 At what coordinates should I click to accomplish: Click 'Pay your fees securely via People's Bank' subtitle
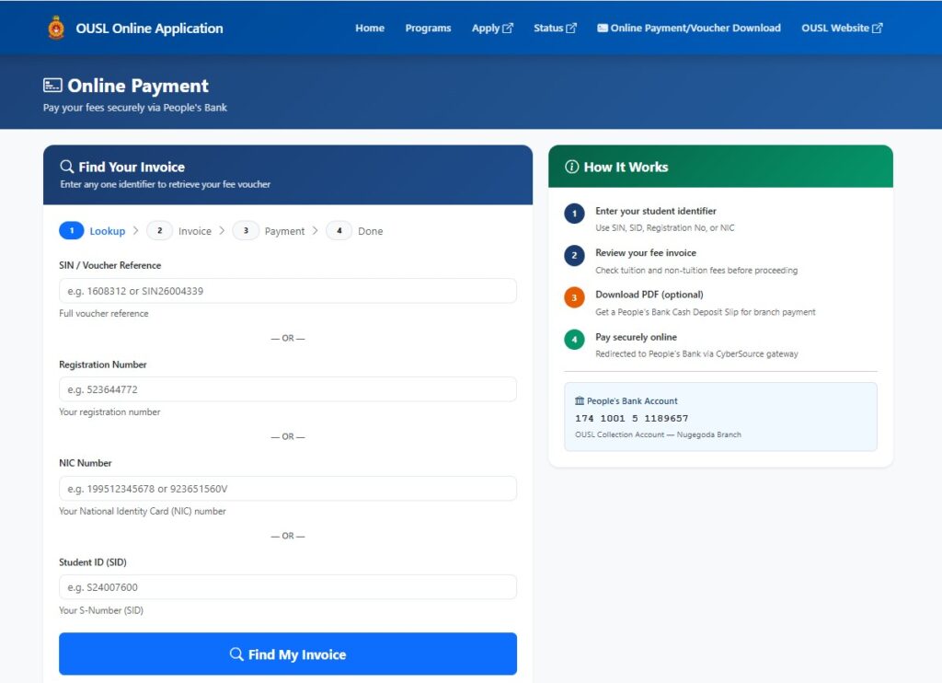(134, 108)
